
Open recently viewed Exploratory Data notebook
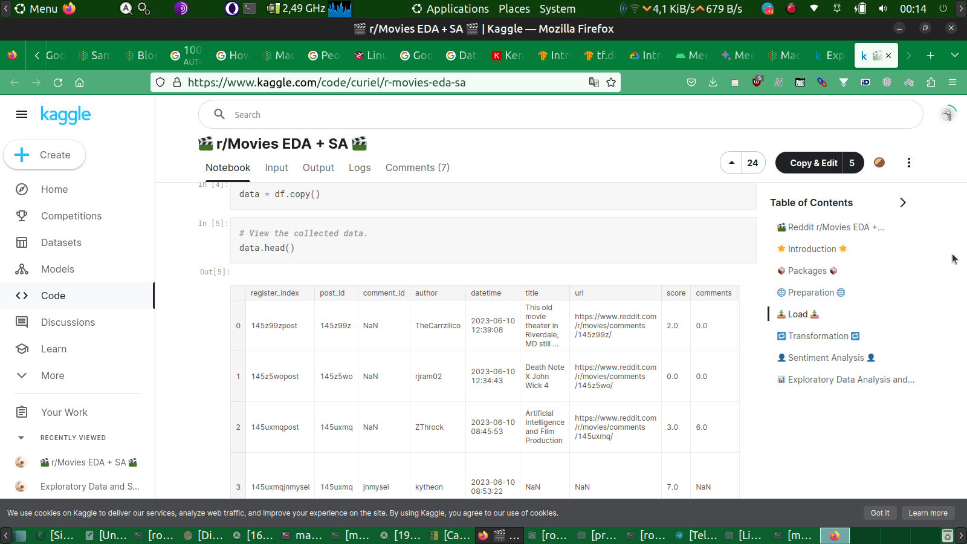pyautogui.click(x=89, y=487)
